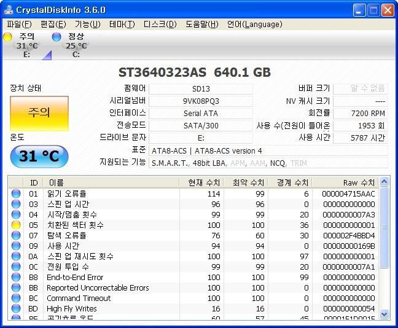This screenshot has width=398, height=328.
Task: Select the Command Timeout row
Action: [x=193, y=298]
